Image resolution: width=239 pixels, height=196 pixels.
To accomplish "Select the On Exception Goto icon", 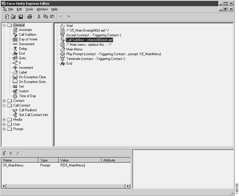I will (x=15, y=82).
